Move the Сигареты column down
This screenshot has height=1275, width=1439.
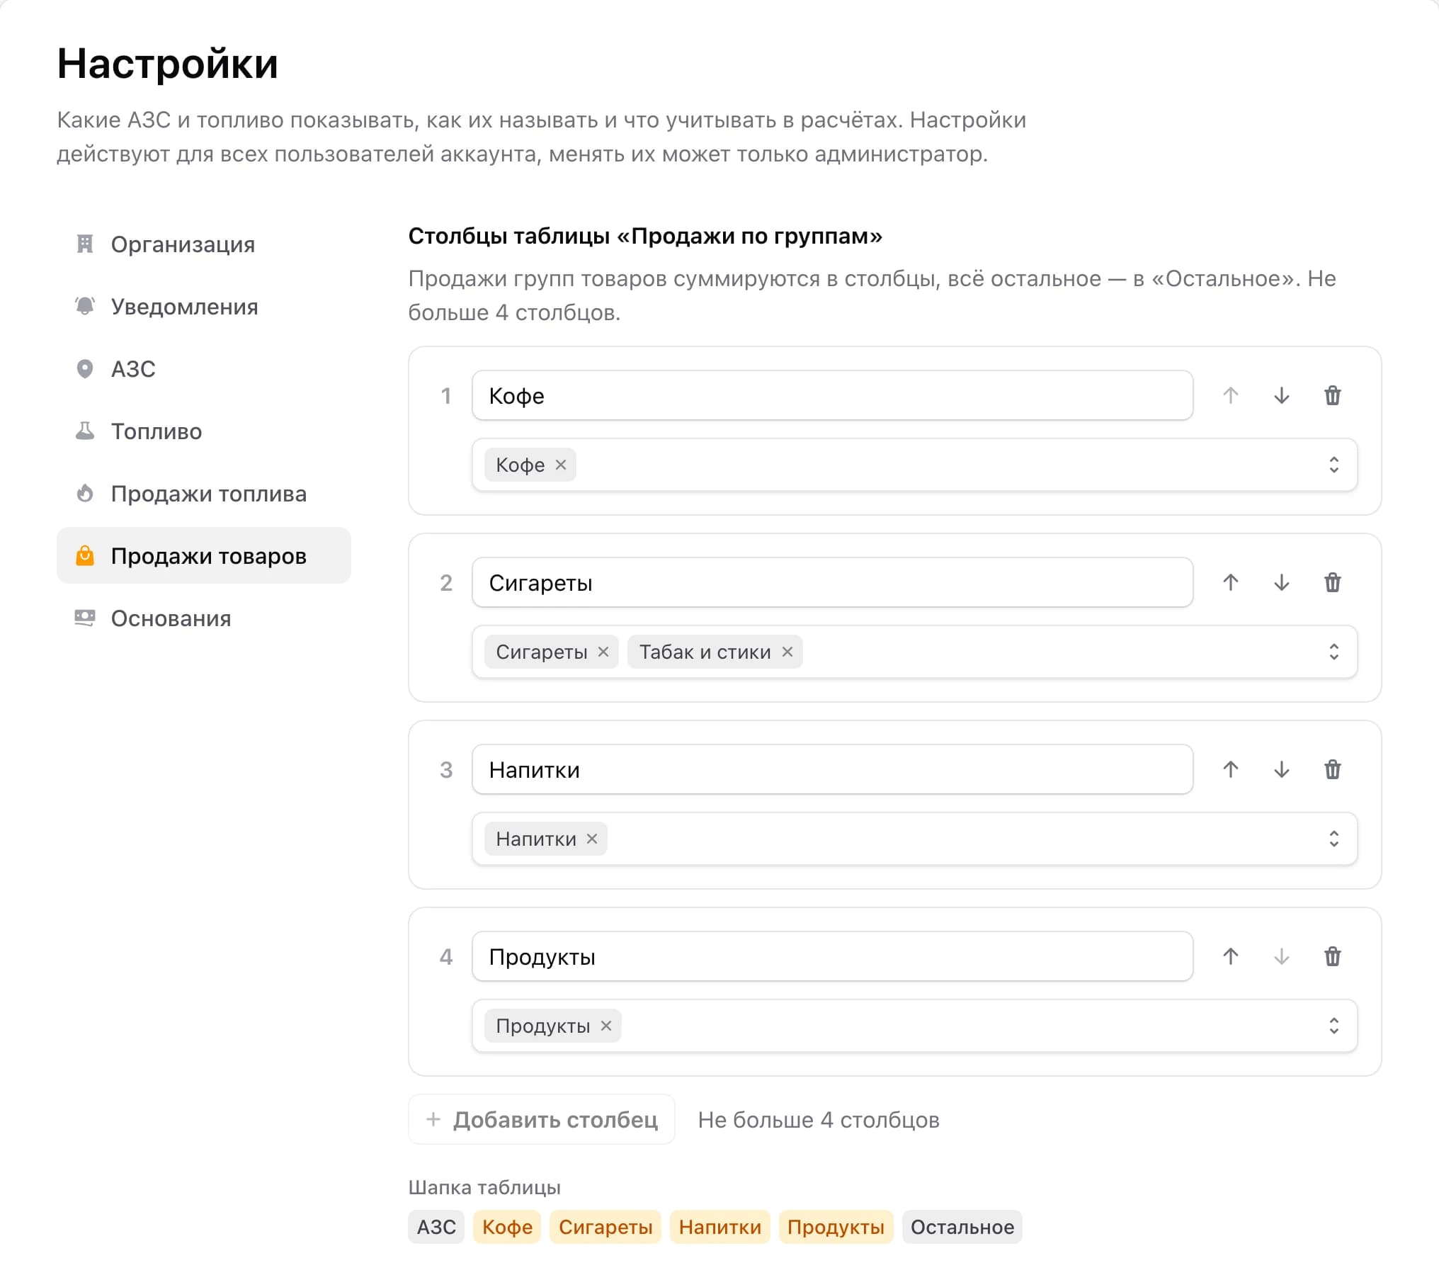[x=1281, y=582]
